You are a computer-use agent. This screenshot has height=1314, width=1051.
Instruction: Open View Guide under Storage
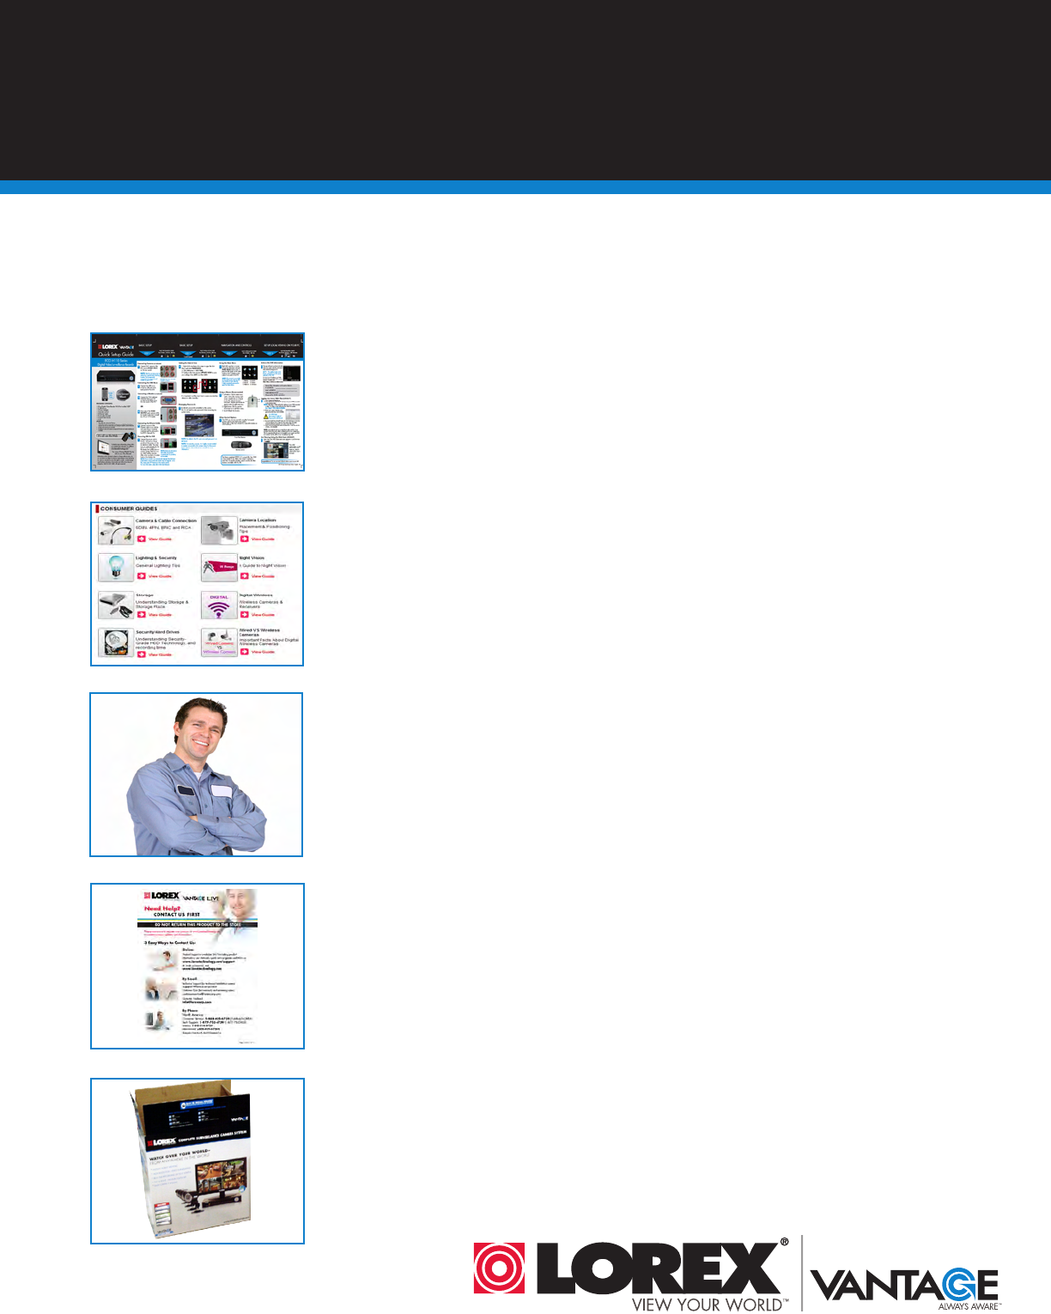tap(155, 615)
